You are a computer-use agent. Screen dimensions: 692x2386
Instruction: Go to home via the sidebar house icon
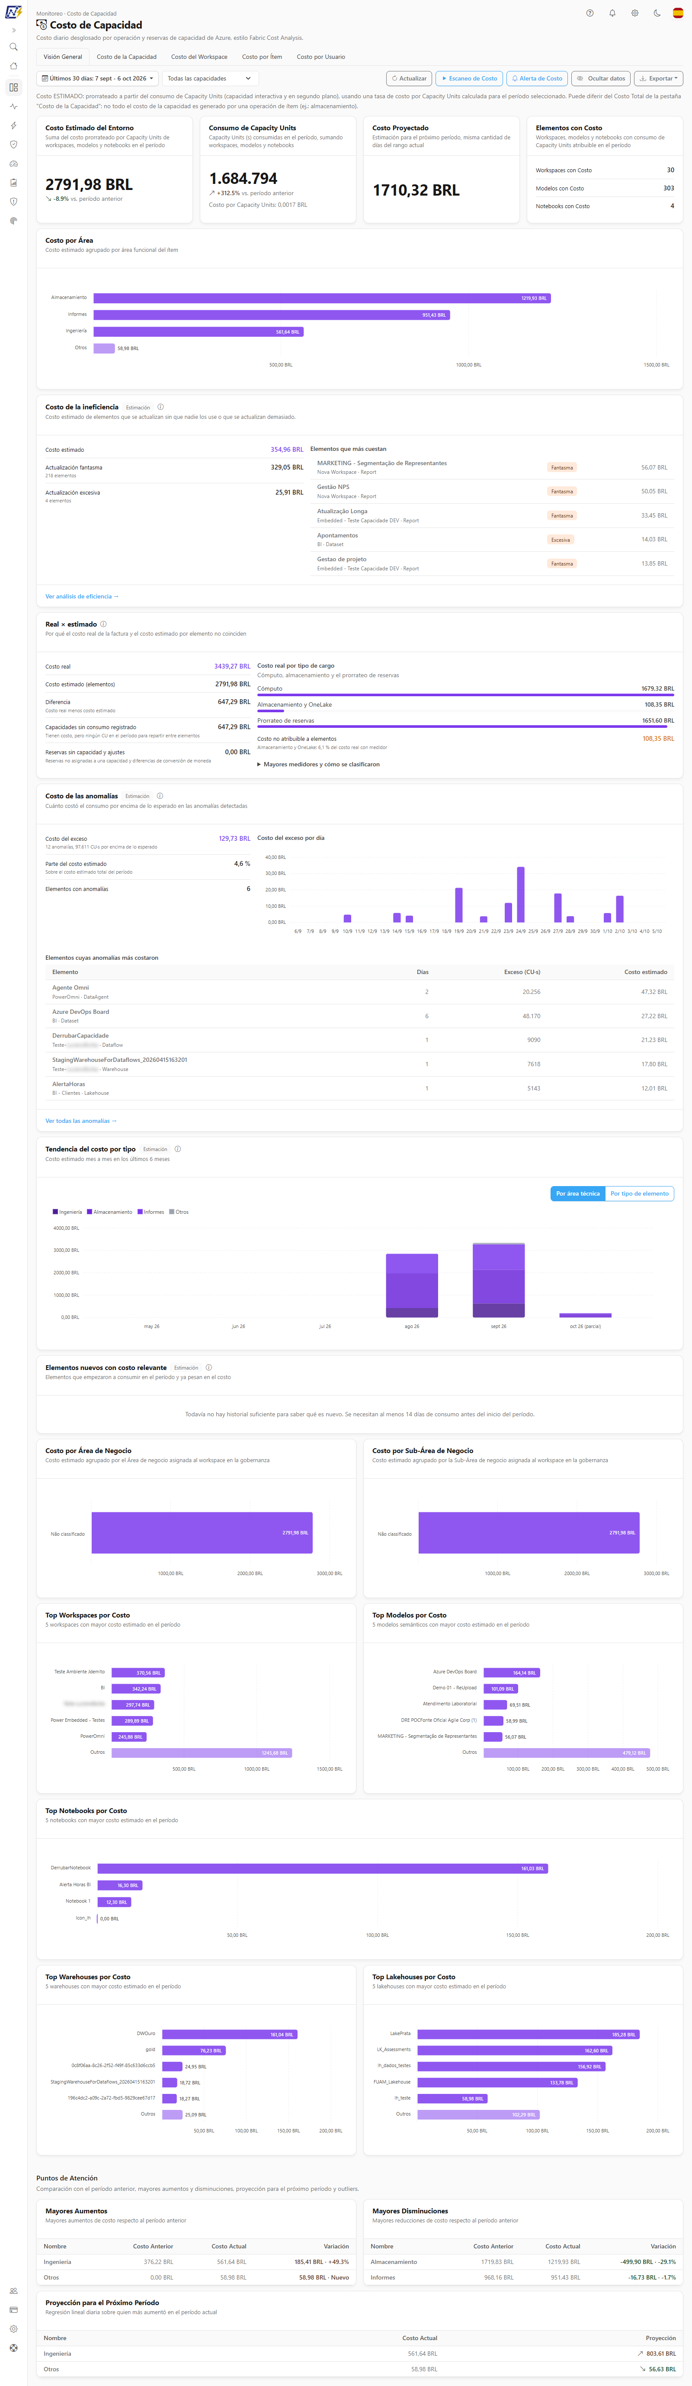pyautogui.click(x=13, y=66)
